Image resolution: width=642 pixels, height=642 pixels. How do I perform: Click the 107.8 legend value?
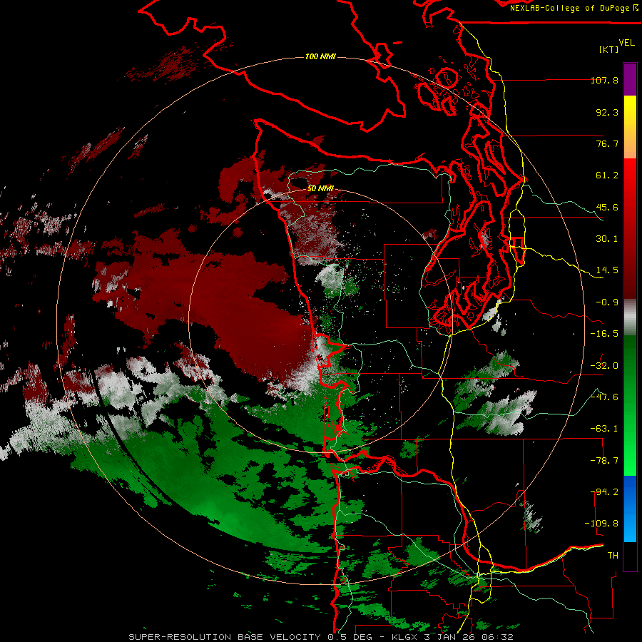(604, 80)
